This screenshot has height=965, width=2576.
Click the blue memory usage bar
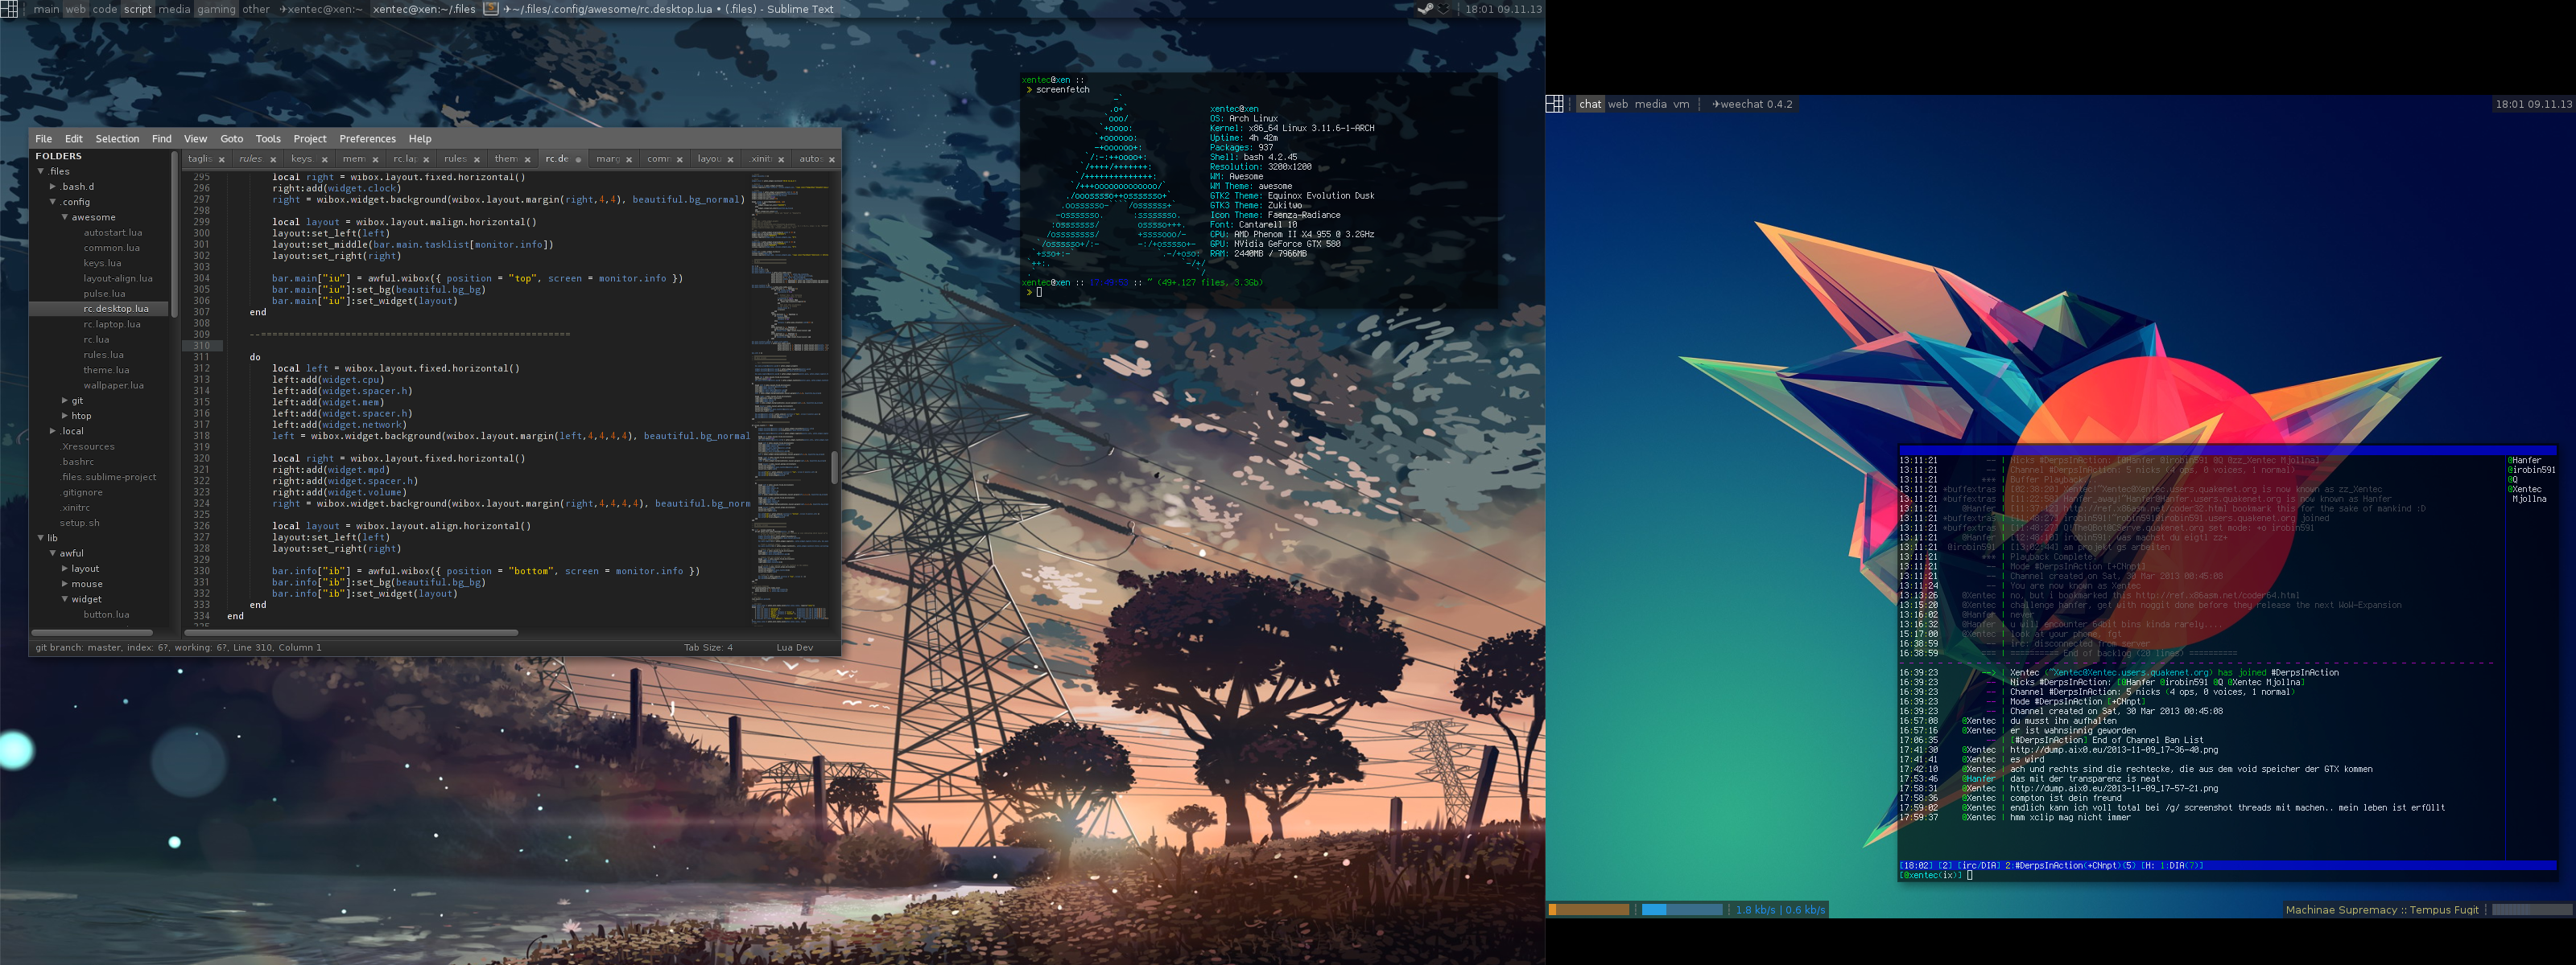point(1682,910)
